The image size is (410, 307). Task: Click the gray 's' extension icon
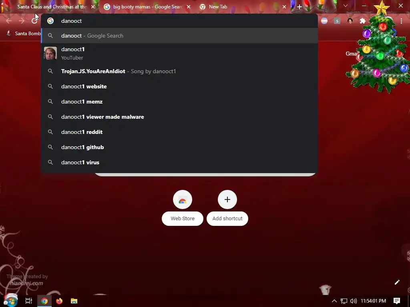[337, 21]
